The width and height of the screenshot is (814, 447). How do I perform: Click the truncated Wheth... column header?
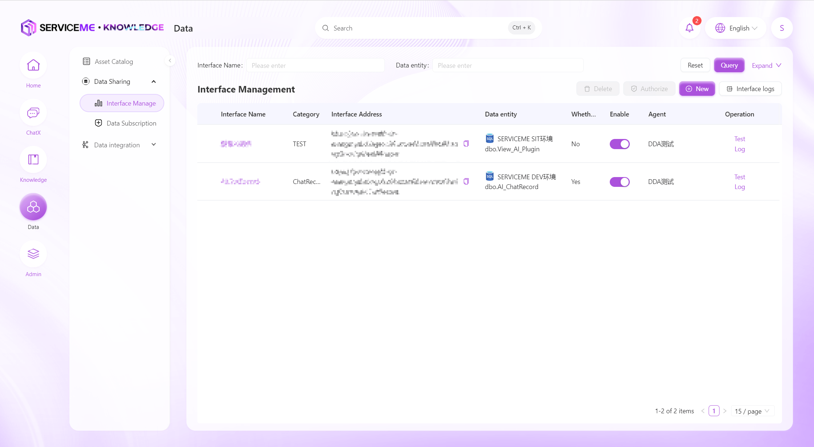[583, 114]
